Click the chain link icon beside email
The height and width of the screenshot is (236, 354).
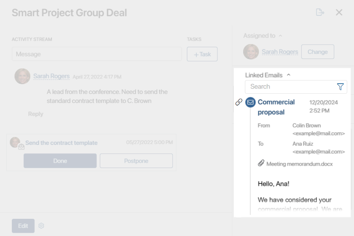click(x=239, y=102)
